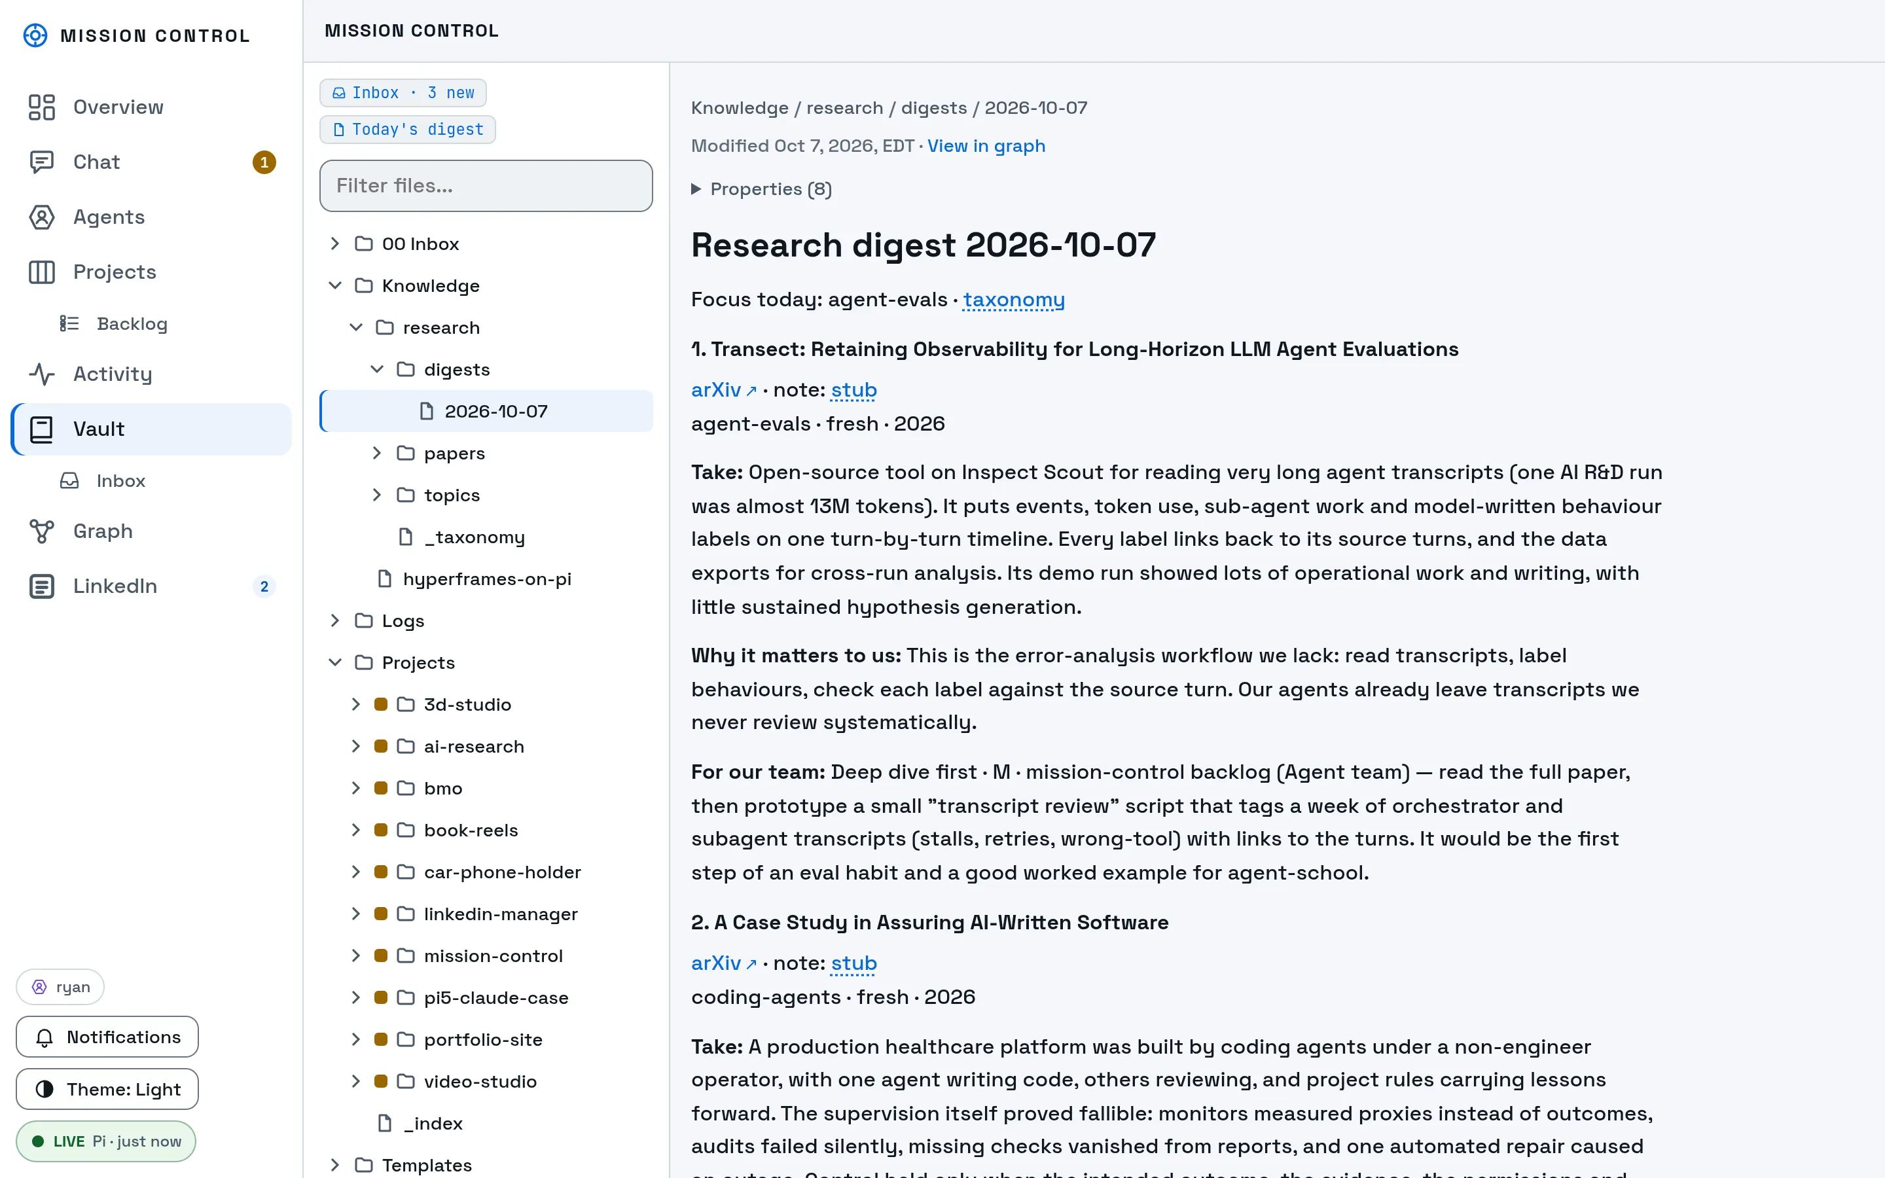Click the Chat speech-bubble icon

pos(41,162)
